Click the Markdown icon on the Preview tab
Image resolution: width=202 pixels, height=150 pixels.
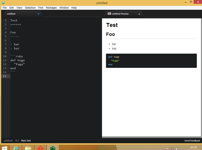click(109, 14)
